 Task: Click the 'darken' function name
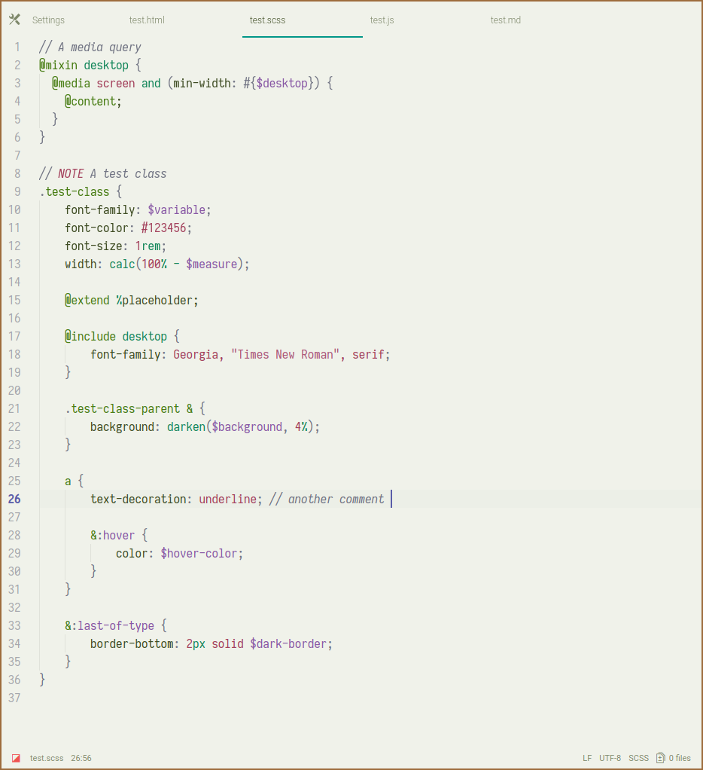pos(187,426)
